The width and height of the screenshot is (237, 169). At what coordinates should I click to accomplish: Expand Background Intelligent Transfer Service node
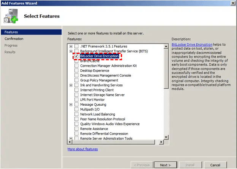point(71,51)
